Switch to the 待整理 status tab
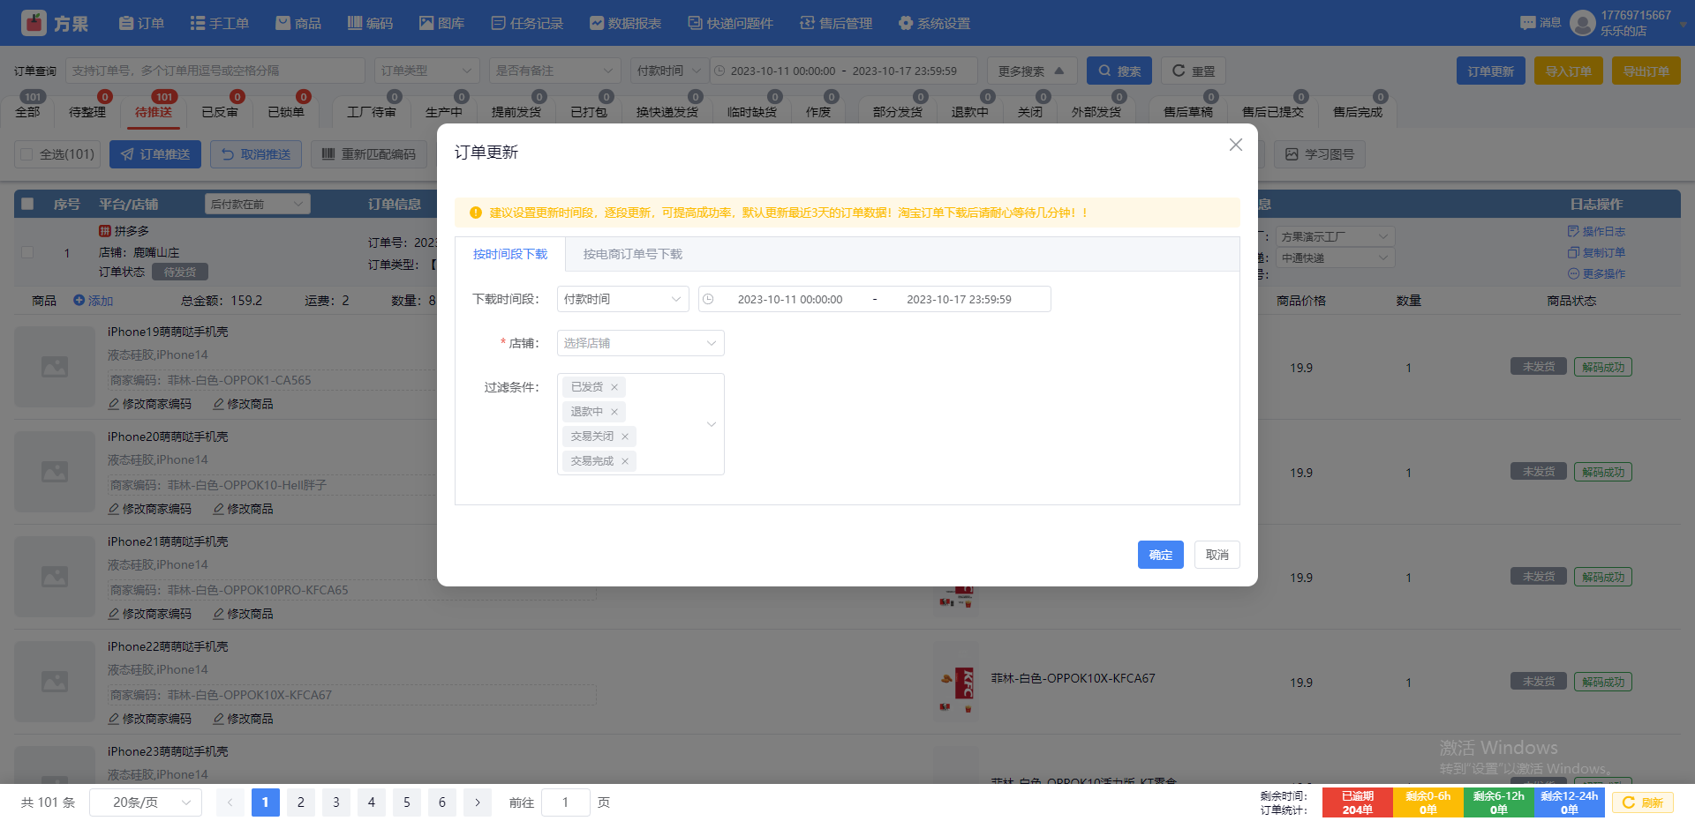Viewport: 1695px width, 821px height. (x=87, y=112)
